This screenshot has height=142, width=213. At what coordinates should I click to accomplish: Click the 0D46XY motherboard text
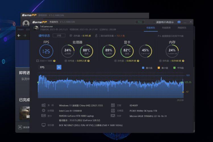coord(134,105)
